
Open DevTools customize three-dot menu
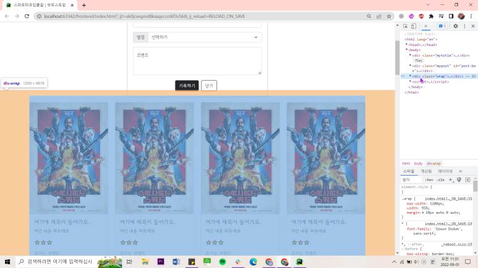[x=464, y=26]
